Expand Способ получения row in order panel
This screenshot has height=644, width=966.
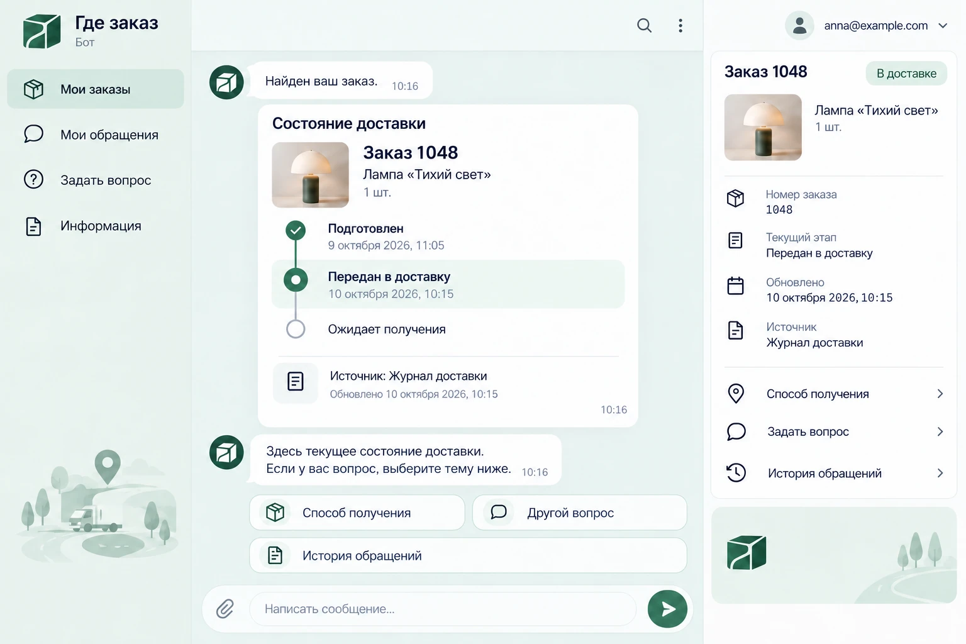(835, 394)
